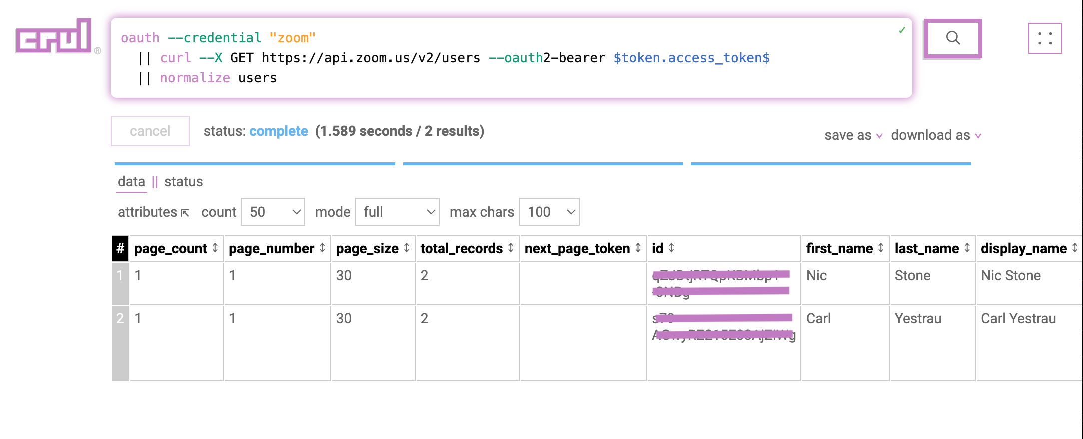Click the complete status text
Screen dimensions: 1083x439
coord(278,131)
